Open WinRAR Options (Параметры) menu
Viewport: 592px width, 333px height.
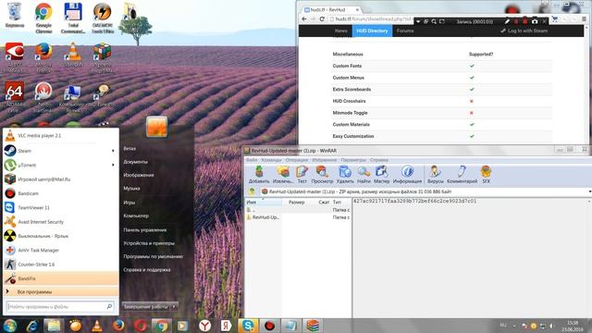coord(353,160)
